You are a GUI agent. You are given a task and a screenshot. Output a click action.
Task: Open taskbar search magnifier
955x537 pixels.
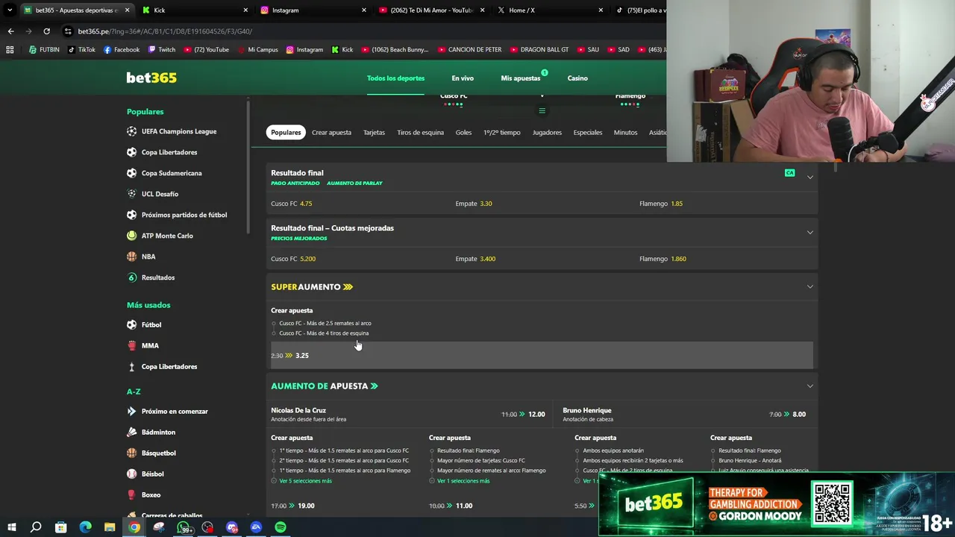[x=36, y=527]
